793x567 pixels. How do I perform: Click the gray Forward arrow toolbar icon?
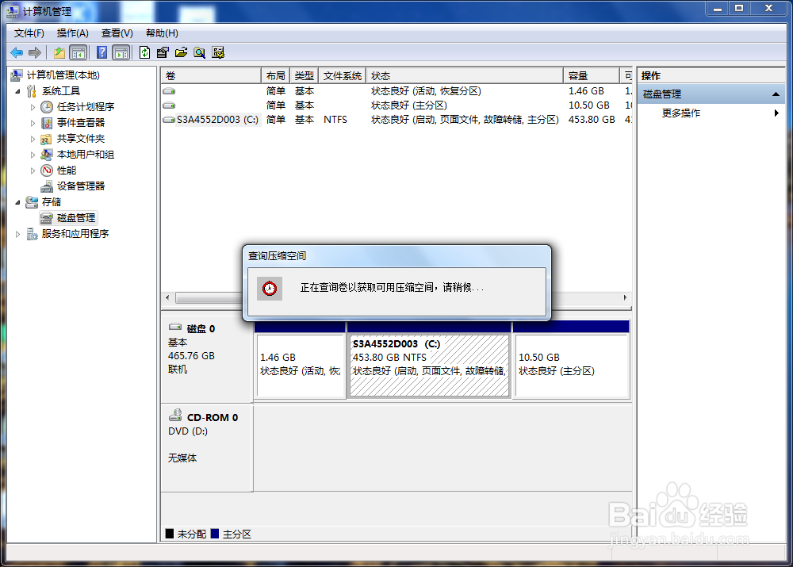(x=34, y=52)
